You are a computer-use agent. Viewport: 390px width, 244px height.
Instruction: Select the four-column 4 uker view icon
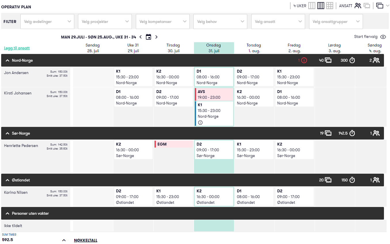[x=321, y=6]
